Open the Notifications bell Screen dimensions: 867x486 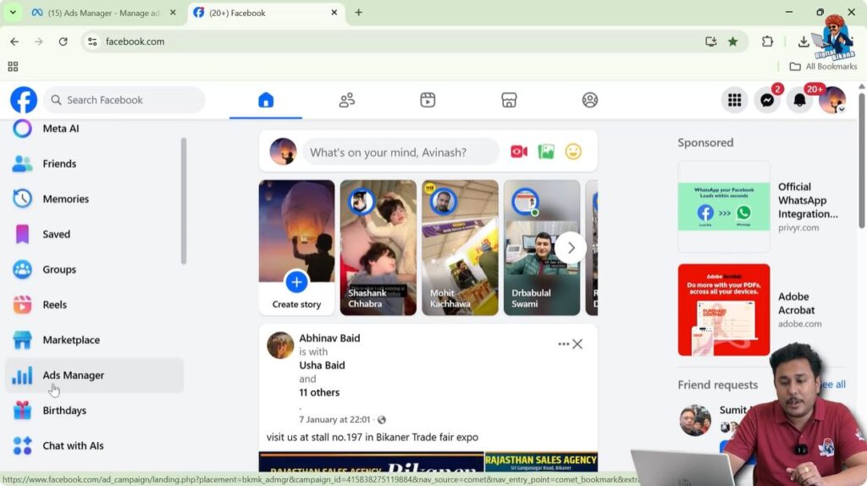pos(799,100)
